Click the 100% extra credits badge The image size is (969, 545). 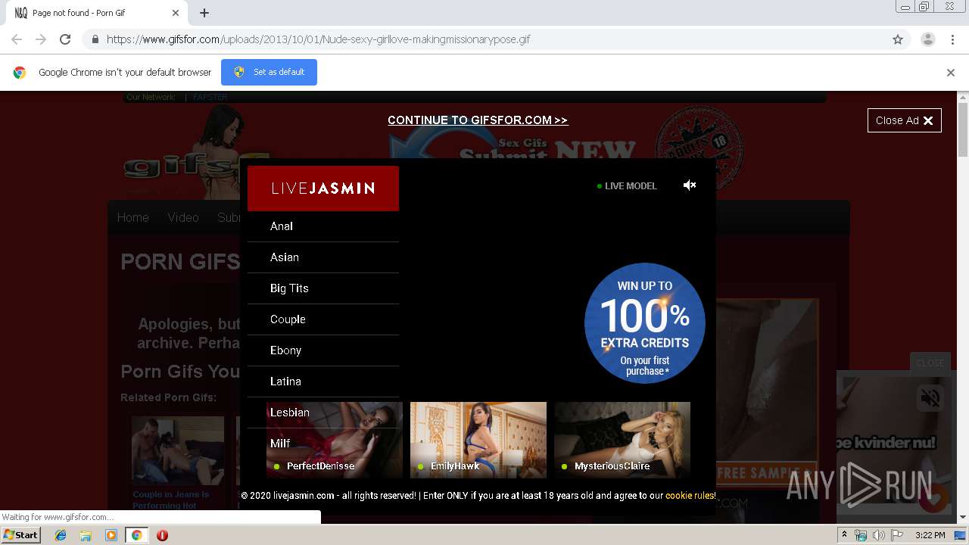pos(645,323)
